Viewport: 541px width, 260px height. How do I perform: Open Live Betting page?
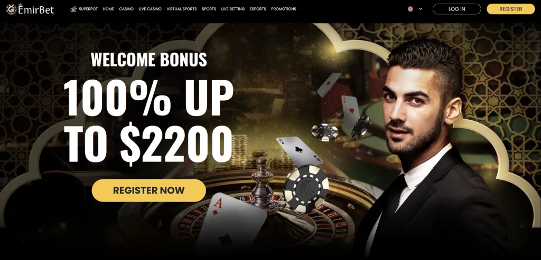233,9
